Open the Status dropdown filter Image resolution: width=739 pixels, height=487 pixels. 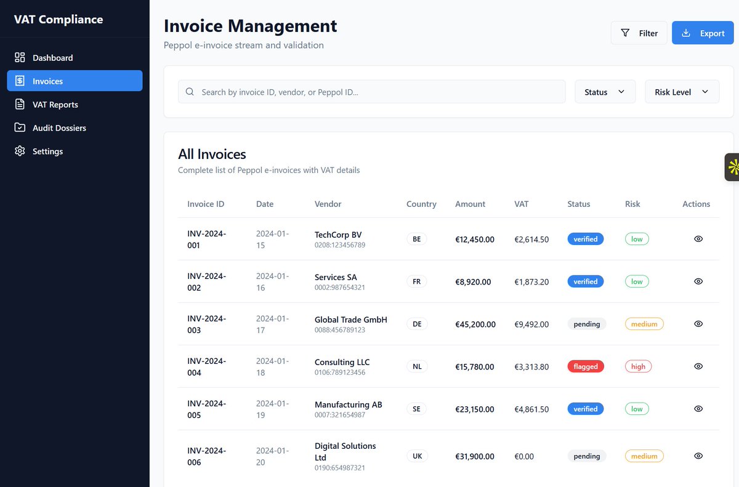point(605,92)
